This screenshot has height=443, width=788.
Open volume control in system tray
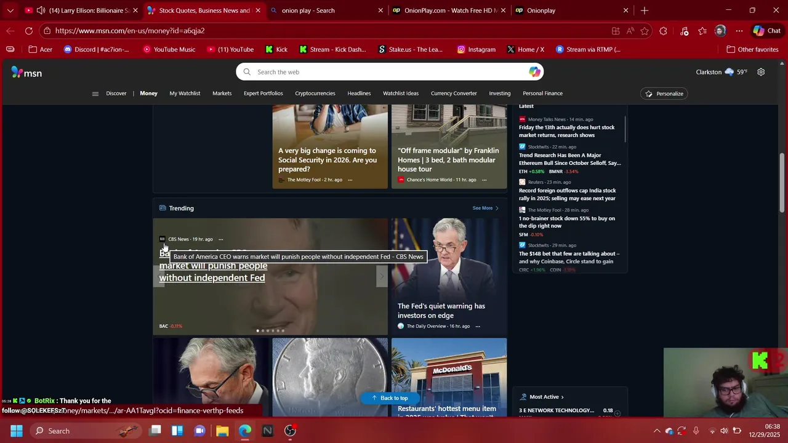coord(724,431)
